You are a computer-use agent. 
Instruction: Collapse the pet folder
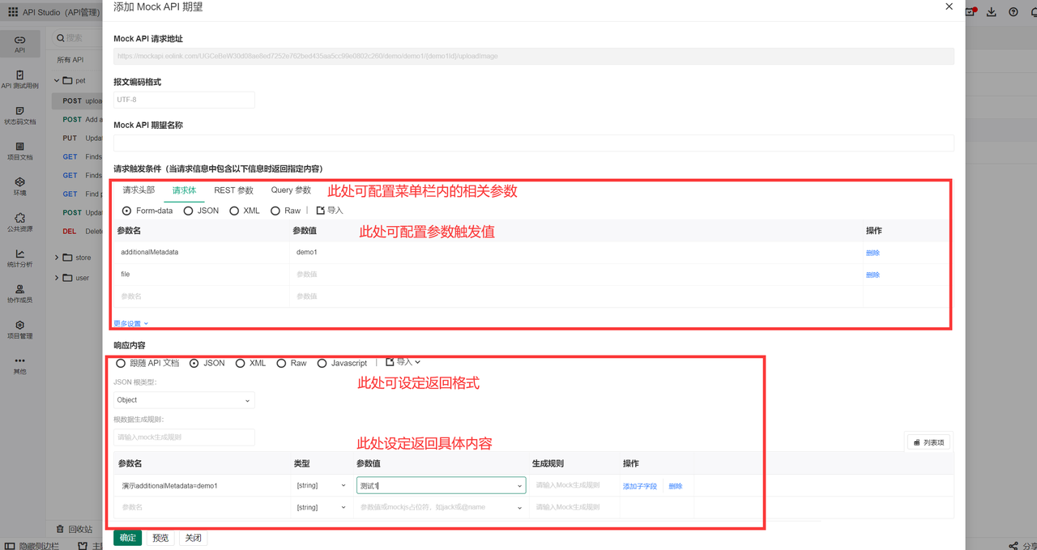[x=57, y=81]
